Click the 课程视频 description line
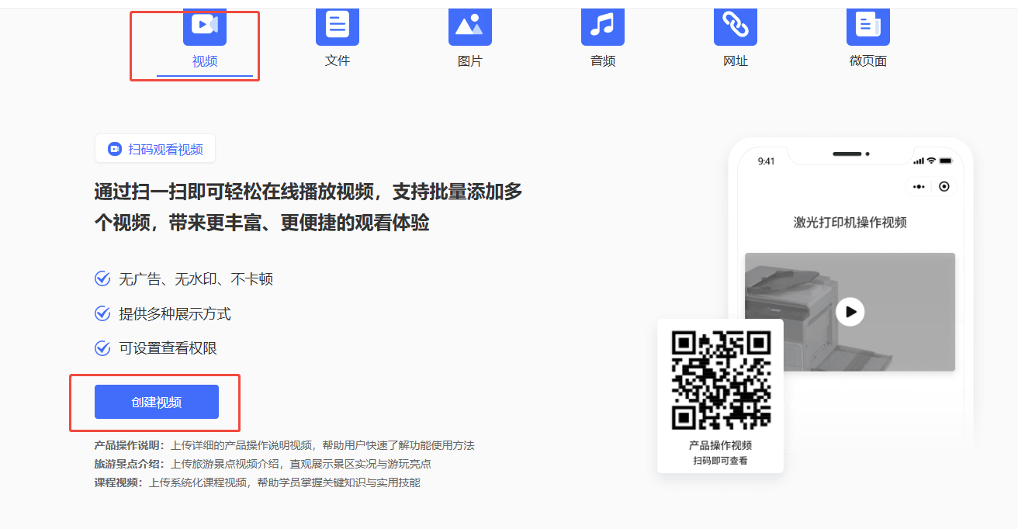The width and height of the screenshot is (1018, 529). click(x=258, y=482)
